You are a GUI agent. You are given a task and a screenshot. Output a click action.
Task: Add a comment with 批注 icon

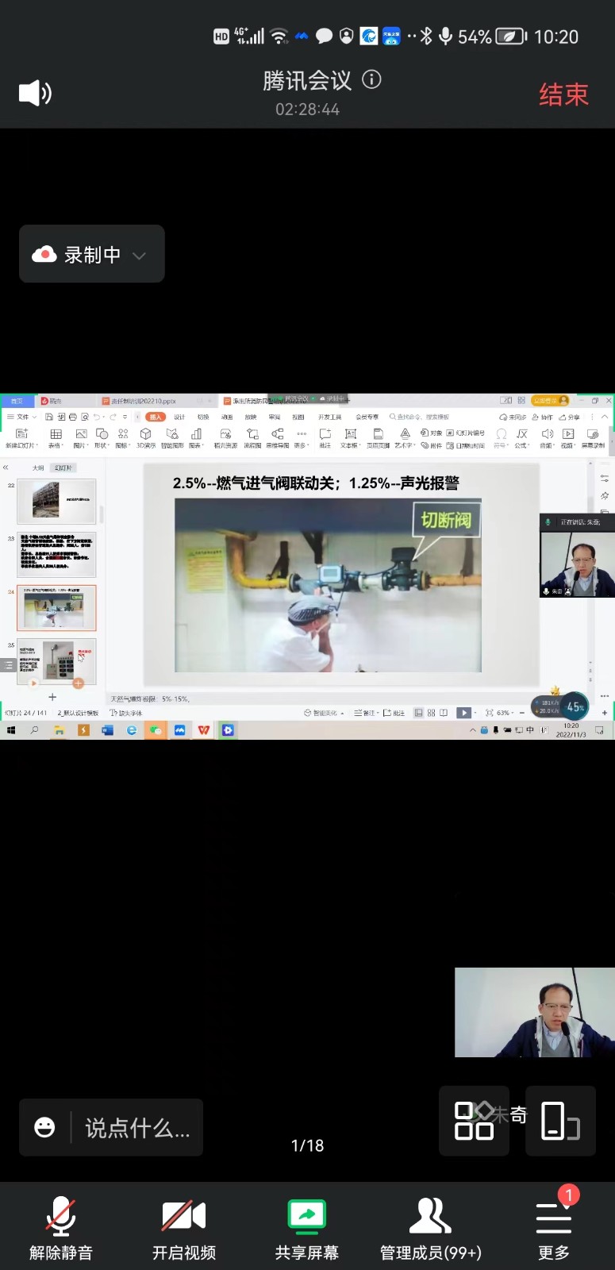(325, 438)
